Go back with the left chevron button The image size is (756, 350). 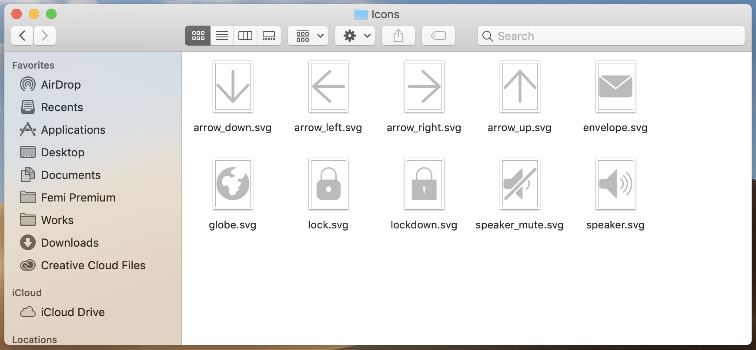tap(22, 36)
